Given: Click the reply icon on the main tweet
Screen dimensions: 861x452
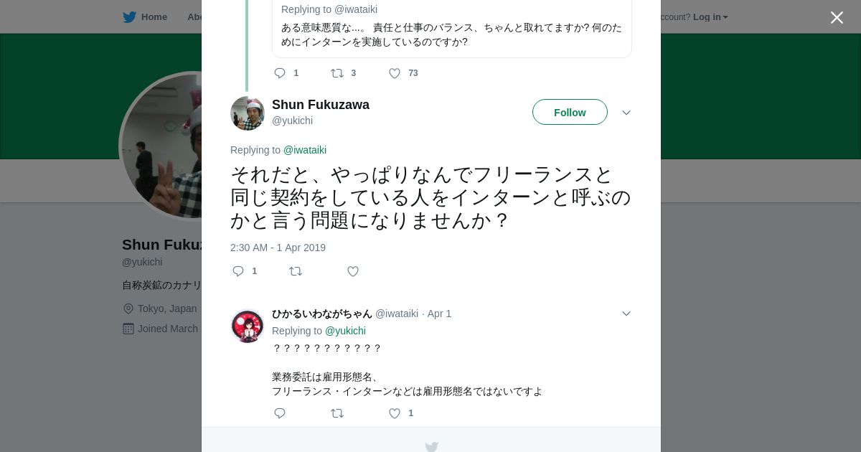Looking at the screenshot, I should click(239, 271).
